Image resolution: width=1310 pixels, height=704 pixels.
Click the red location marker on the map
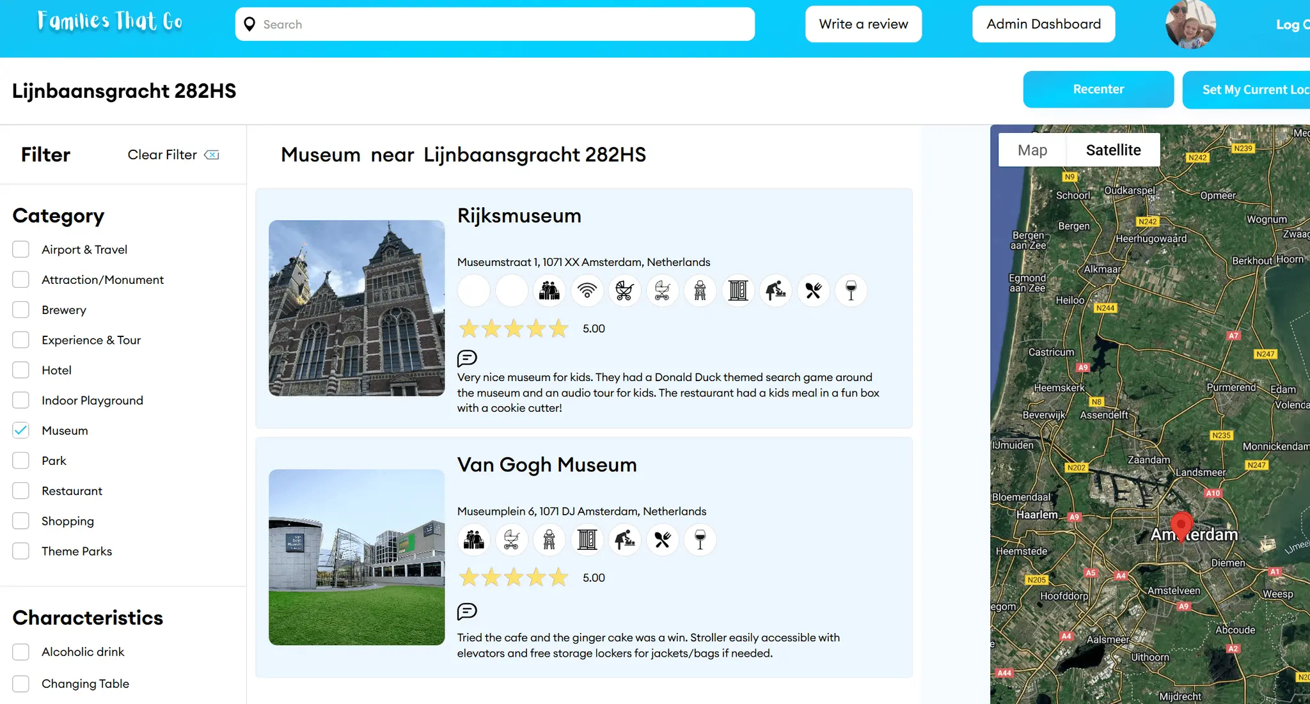tap(1181, 526)
